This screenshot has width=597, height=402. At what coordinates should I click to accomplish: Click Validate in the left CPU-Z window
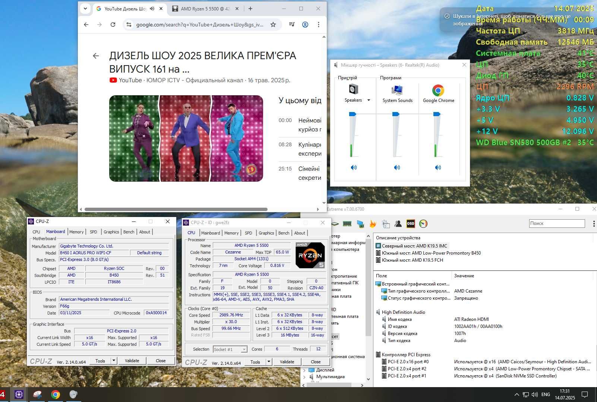(132, 361)
